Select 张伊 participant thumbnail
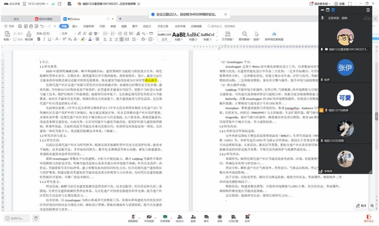This screenshot has width=379, height=226. [x=345, y=67]
